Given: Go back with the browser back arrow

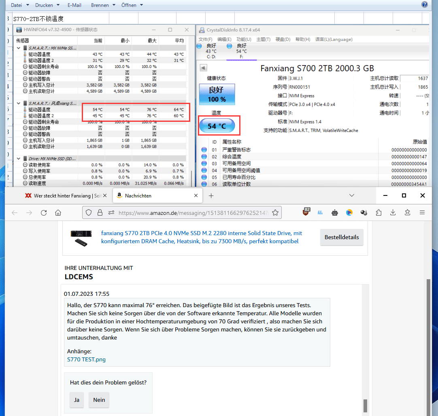Looking at the screenshot, I should [15, 213].
